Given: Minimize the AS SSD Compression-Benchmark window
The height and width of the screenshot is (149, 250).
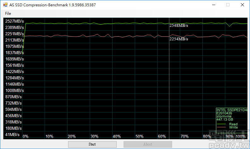Looking at the screenshot, I should (214, 5).
